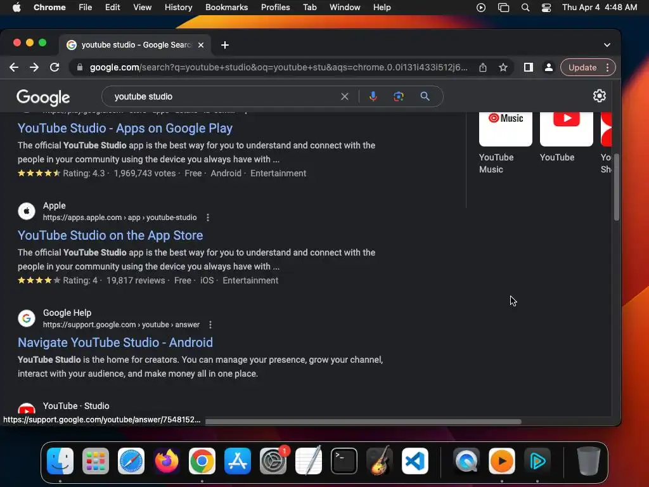The image size is (649, 487).
Task: Bookmark this tab with the star icon
Action: pos(503,67)
